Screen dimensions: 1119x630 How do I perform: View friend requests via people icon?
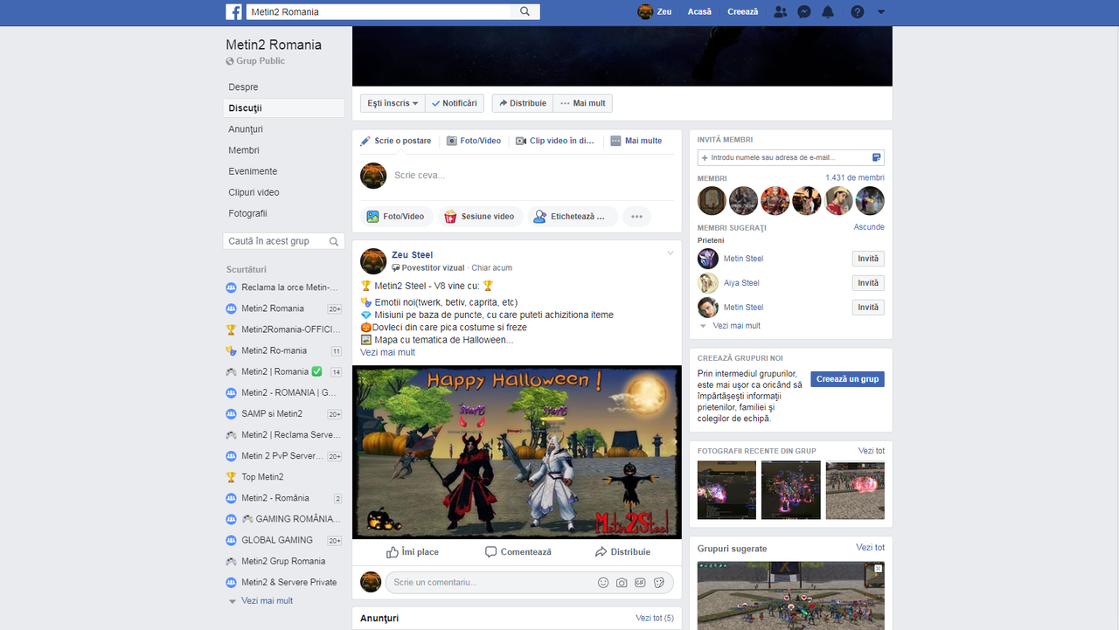pos(780,11)
